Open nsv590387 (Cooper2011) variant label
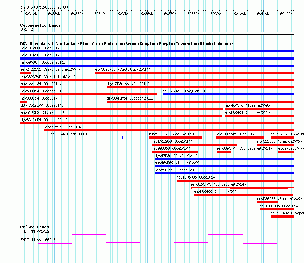This screenshot has height=263, width=304. pos(43,62)
